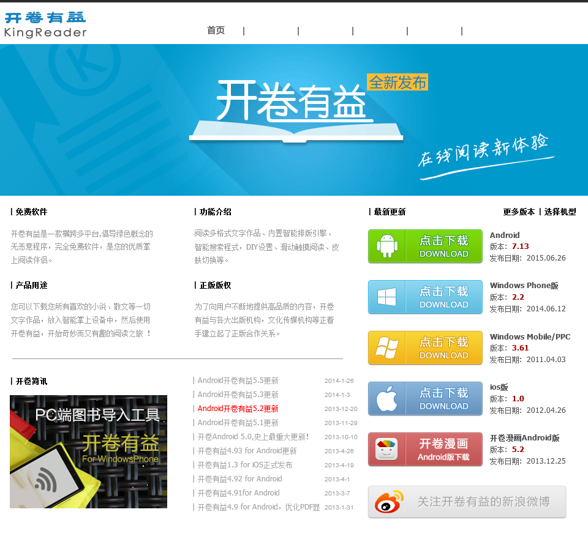The image size is (588, 534).
Task: Click news date 2013-10-10
Action: pos(341,437)
